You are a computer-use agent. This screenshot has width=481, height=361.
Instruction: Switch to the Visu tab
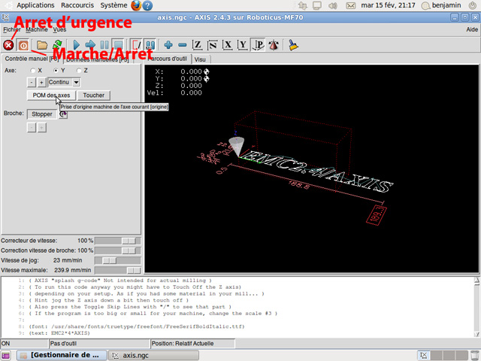200,59
